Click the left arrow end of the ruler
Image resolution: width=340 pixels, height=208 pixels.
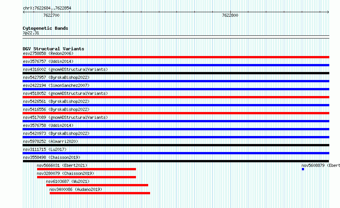coord(24,12)
